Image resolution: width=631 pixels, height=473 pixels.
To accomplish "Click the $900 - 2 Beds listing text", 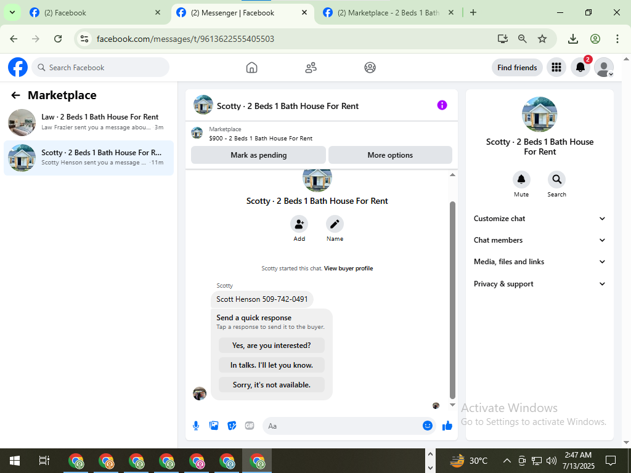I will 261,139.
